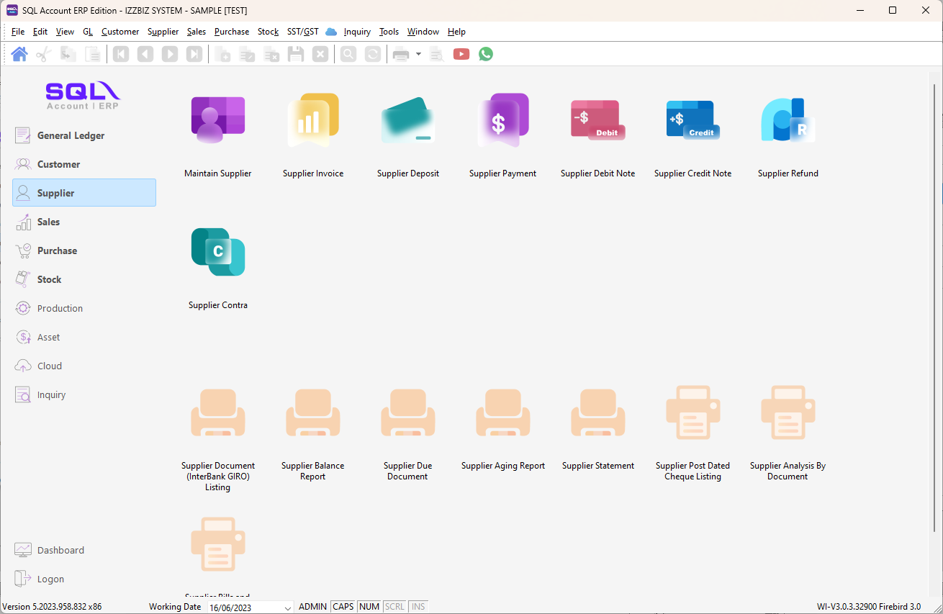Viewport: 943px width, 614px height.
Task: Click the WhatsApp toolbar icon
Action: tap(486, 54)
